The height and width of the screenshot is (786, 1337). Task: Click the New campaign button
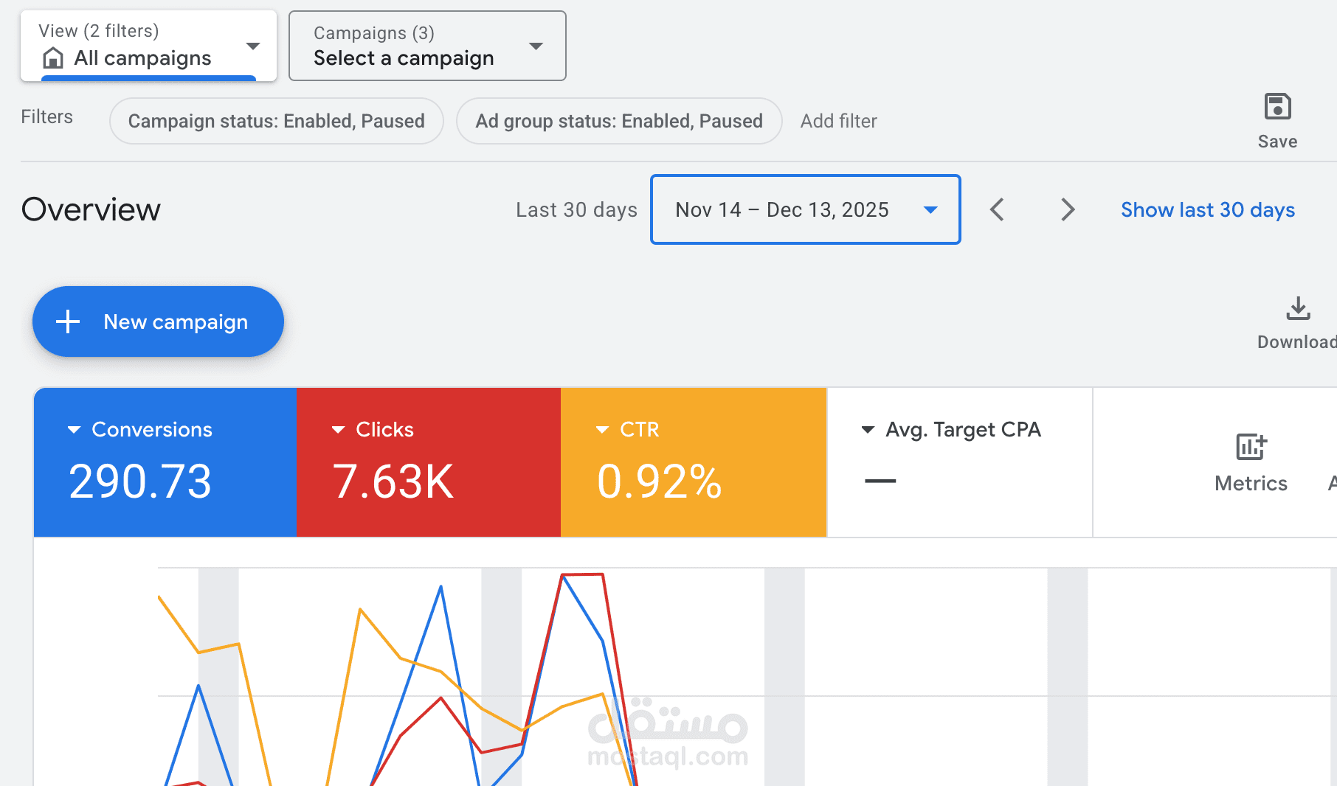pyautogui.click(x=158, y=321)
